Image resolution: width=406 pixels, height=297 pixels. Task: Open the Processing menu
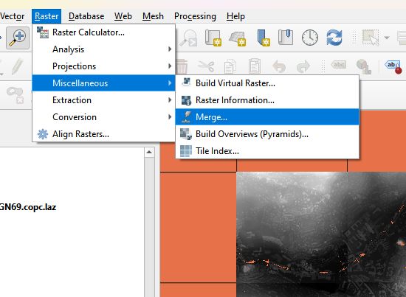(195, 16)
